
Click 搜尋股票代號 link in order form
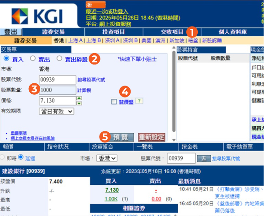click(x=91, y=80)
